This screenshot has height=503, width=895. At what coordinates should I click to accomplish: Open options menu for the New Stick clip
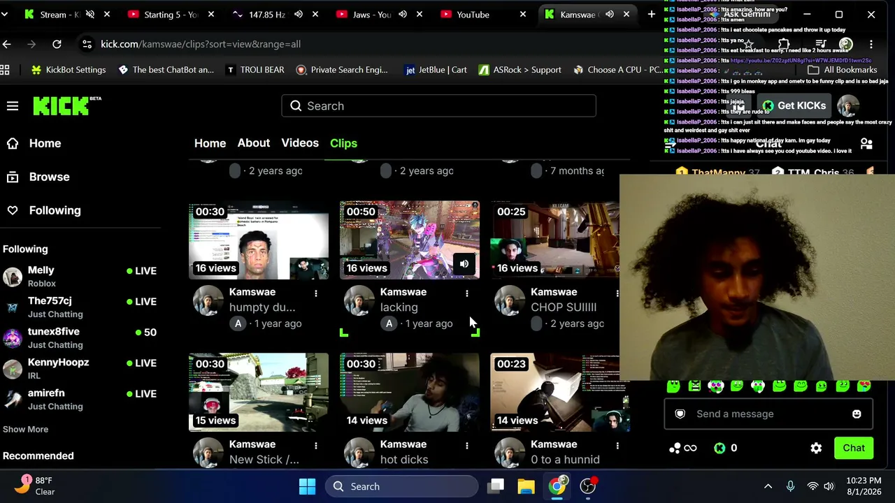click(x=316, y=446)
